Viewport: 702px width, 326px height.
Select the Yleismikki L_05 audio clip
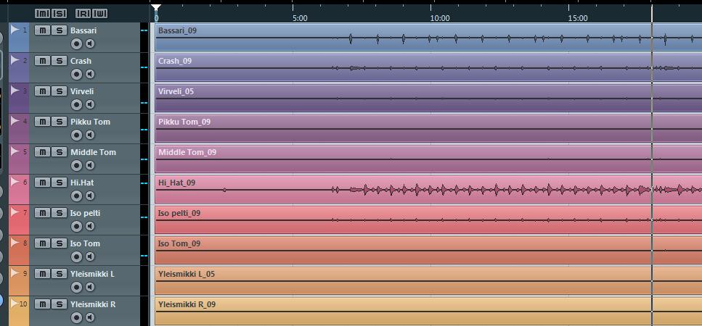428,280
